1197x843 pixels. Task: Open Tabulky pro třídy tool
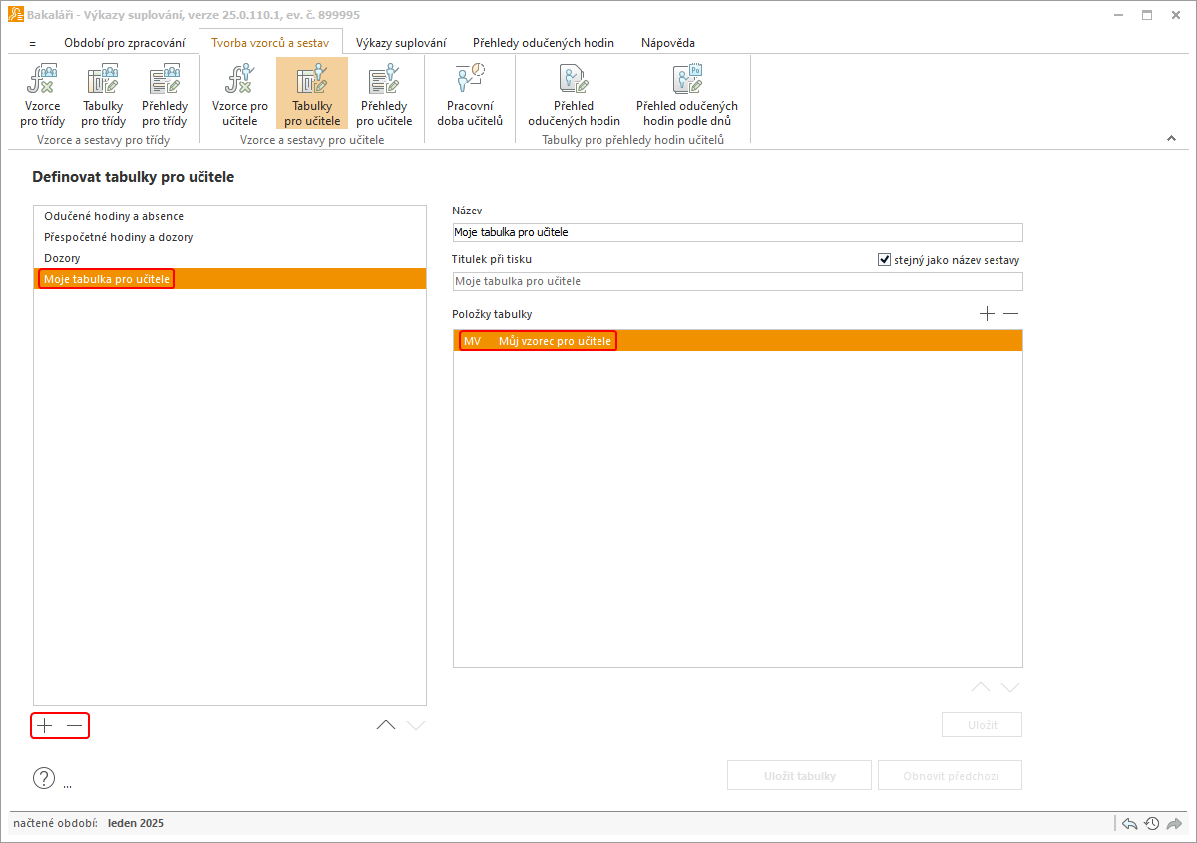103,94
